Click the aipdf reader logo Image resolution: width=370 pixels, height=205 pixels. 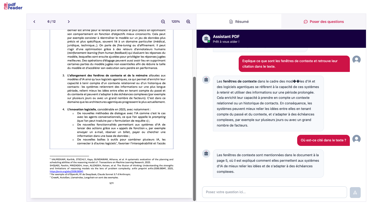pos(13,6)
